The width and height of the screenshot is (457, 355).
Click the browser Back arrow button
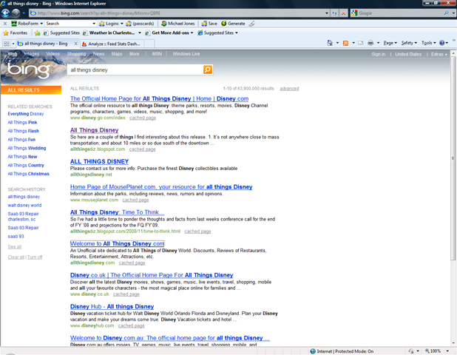[5, 13]
